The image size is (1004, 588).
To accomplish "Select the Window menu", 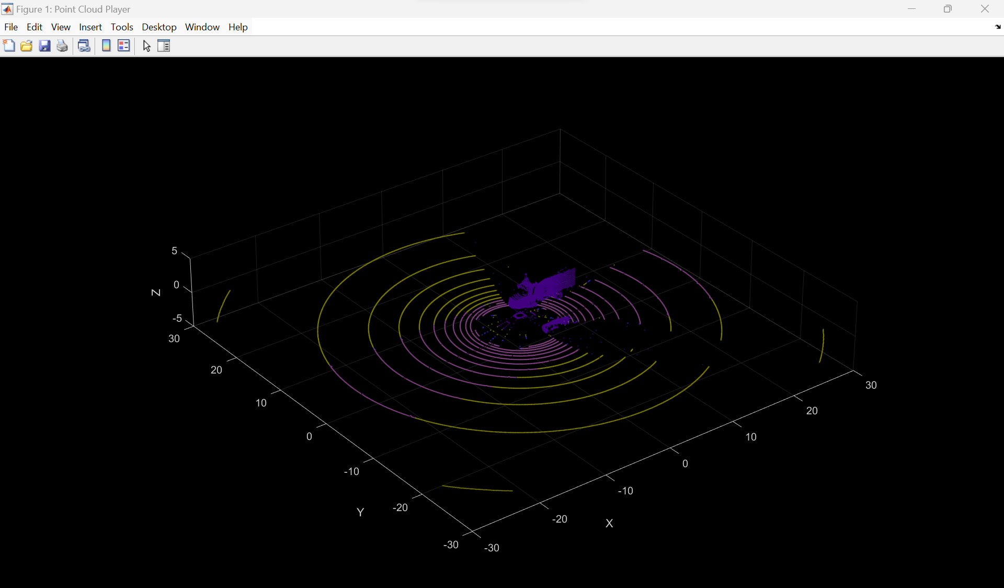I will [x=202, y=27].
